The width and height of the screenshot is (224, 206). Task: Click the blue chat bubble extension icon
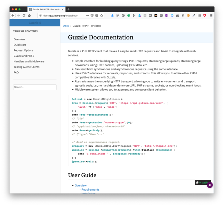[x=172, y=15]
